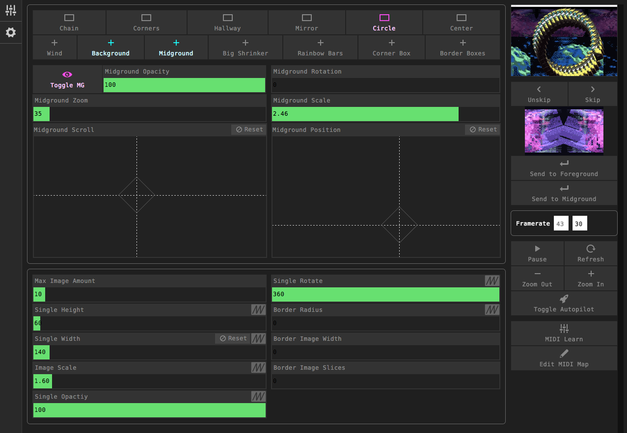Toggle the Image Scale waveform modulation icon
This screenshot has width=627, height=433.
pyautogui.click(x=259, y=368)
